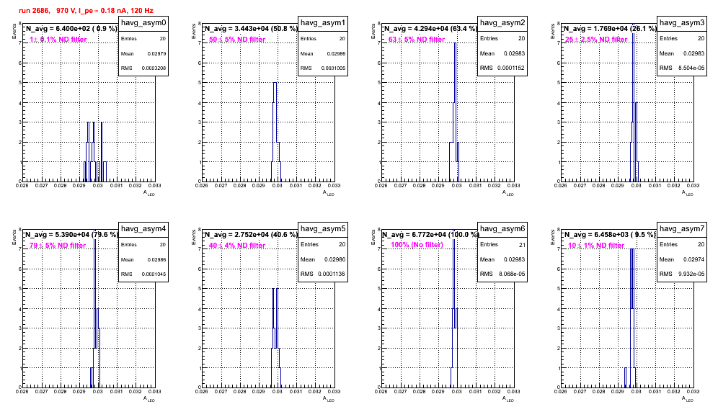Click RMS value 0.0001045 in havg_asym4

pyautogui.click(x=154, y=274)
